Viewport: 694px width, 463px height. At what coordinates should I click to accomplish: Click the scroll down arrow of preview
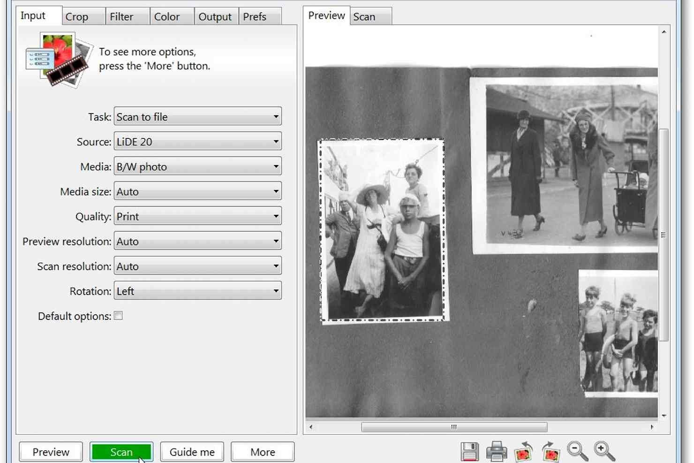click(664, 416)
